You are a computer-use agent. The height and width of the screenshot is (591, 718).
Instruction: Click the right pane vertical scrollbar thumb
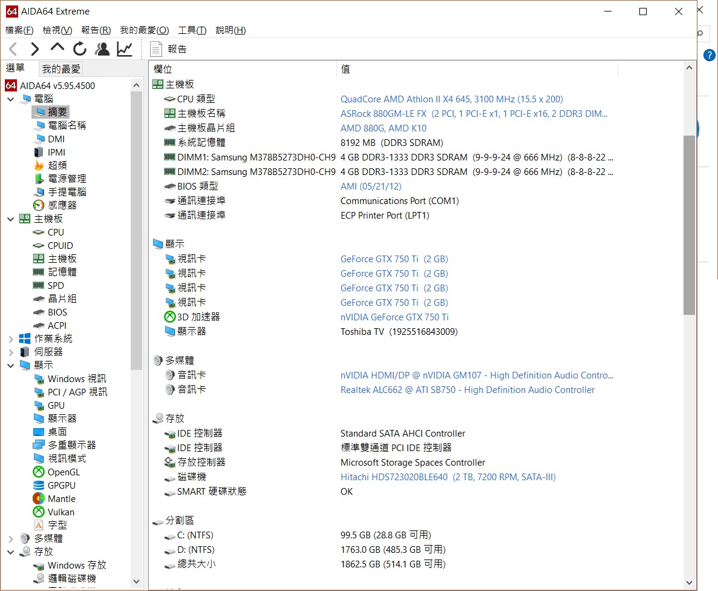pyautogui.click(x=689, y=225)
